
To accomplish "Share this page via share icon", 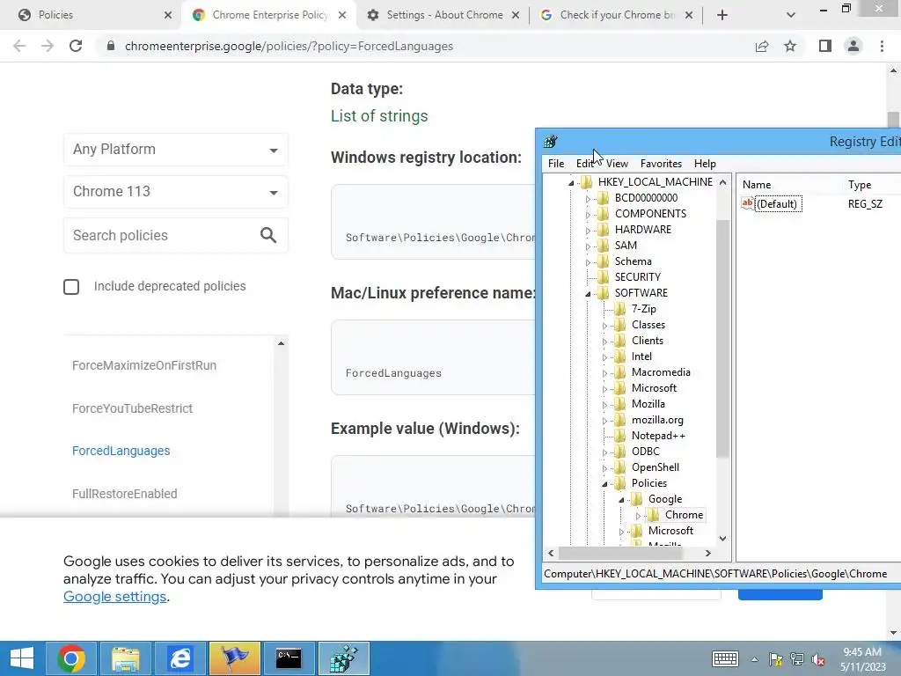I will tap(762, 46).
